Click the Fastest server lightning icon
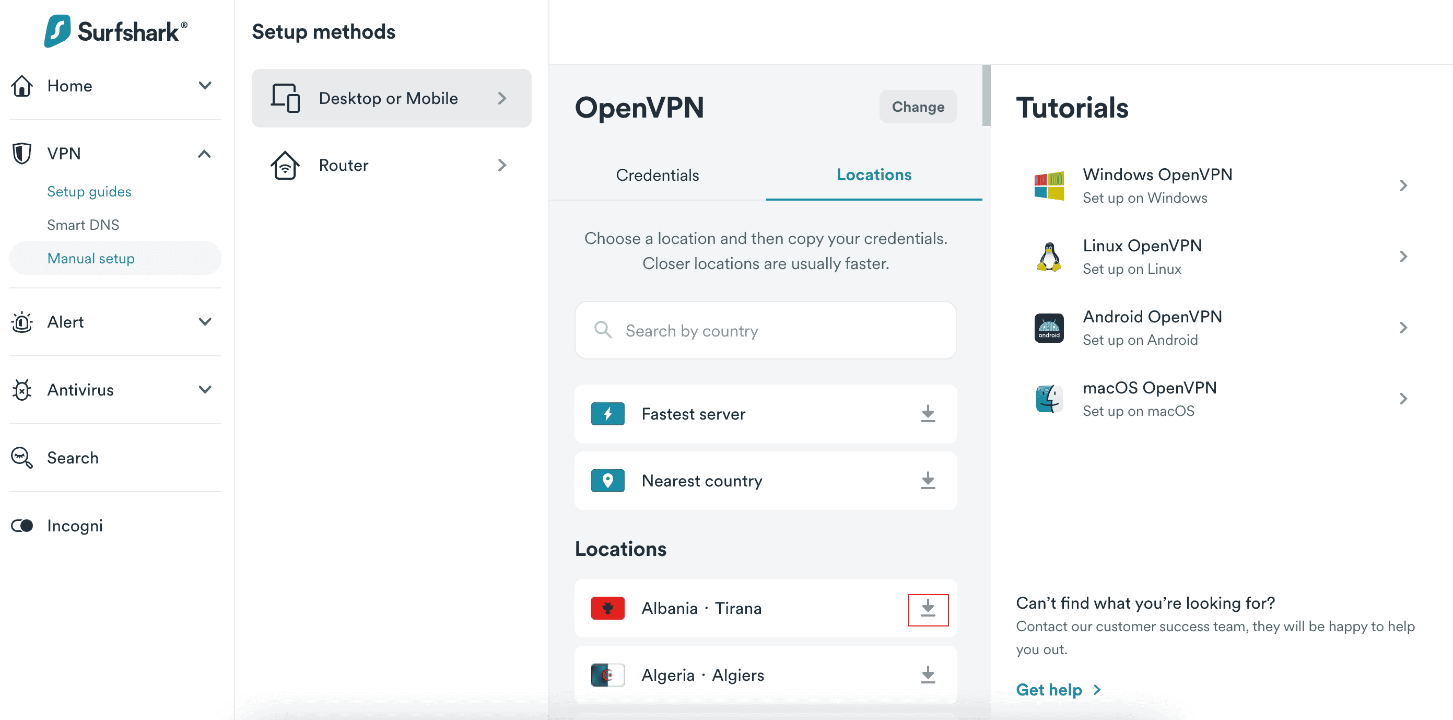 [x=607, y=414]
